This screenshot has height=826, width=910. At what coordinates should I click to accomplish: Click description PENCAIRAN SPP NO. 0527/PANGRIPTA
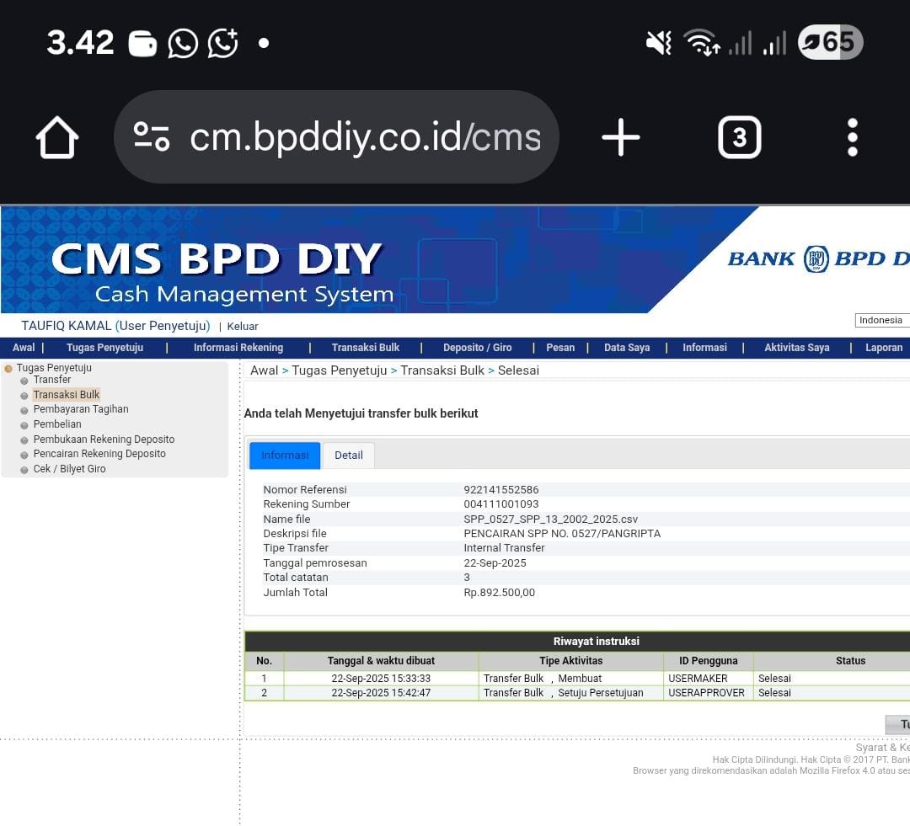(562, 534)
